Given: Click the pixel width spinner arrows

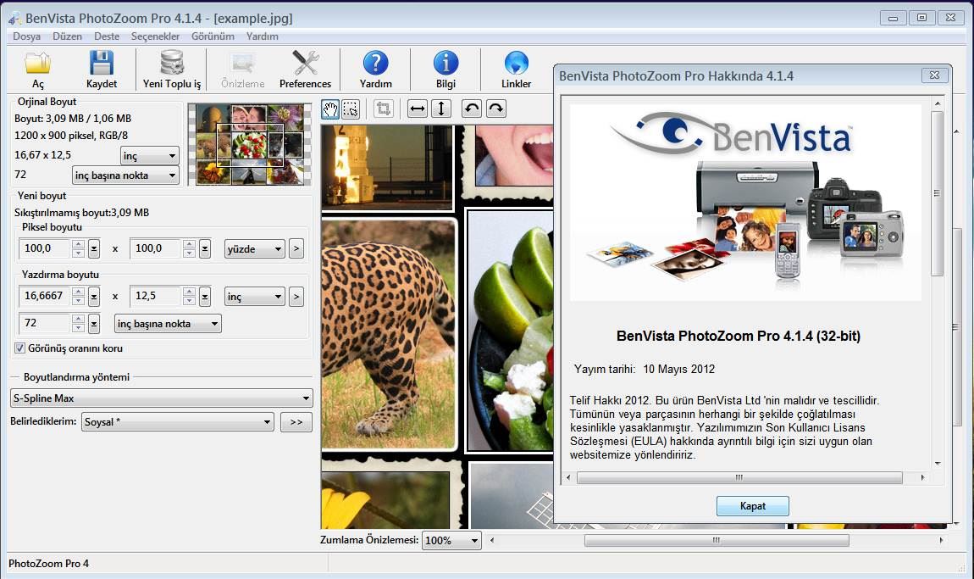Looking at the screenshot, I should click(78, 248).
